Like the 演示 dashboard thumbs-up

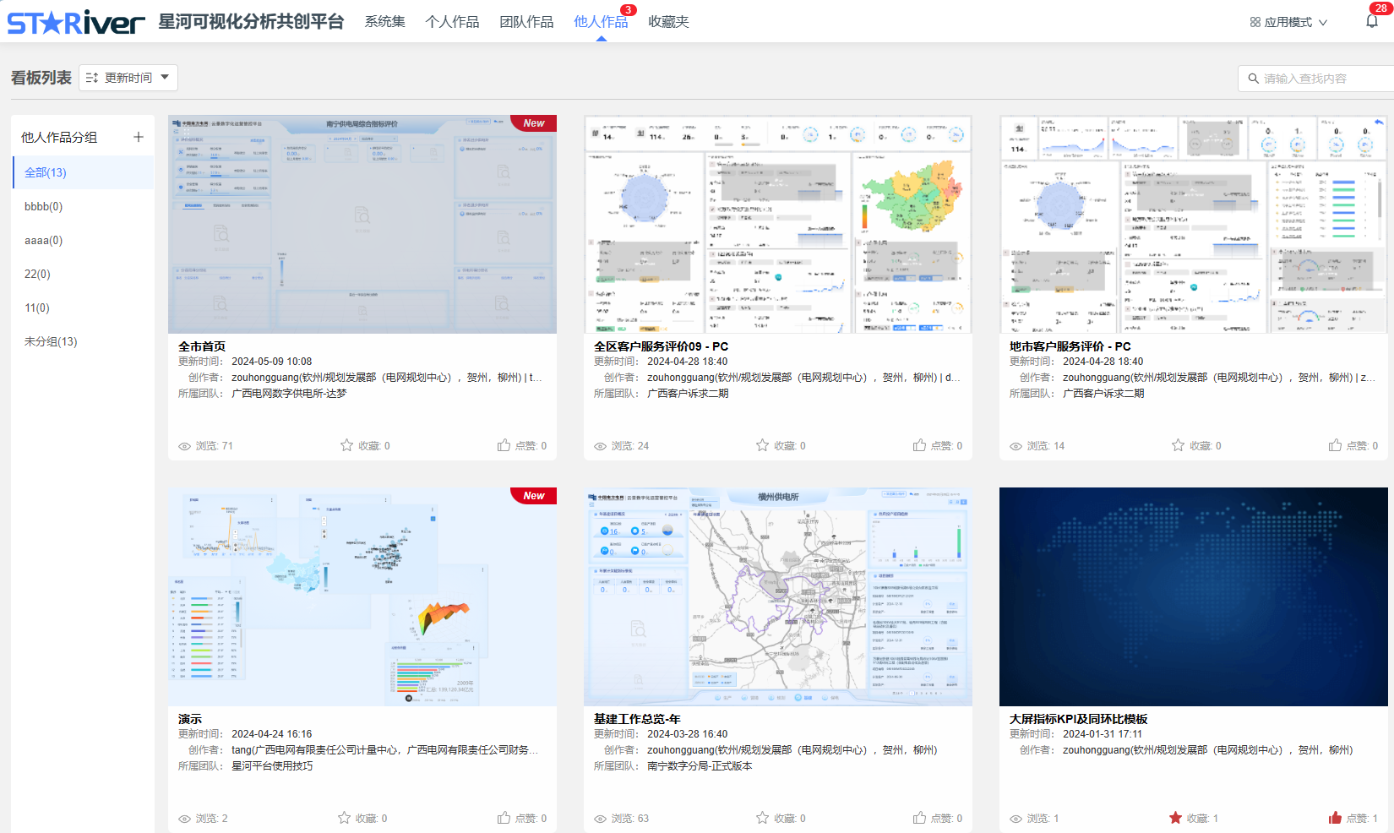click(x=504, y=818)
